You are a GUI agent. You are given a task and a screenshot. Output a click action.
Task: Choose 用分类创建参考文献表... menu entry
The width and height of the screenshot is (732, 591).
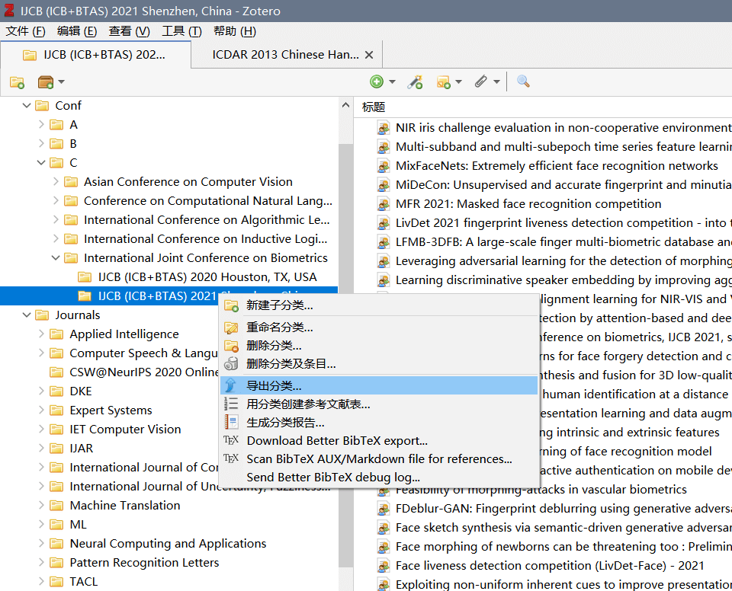pyautogui.click(x=379, y=404)
